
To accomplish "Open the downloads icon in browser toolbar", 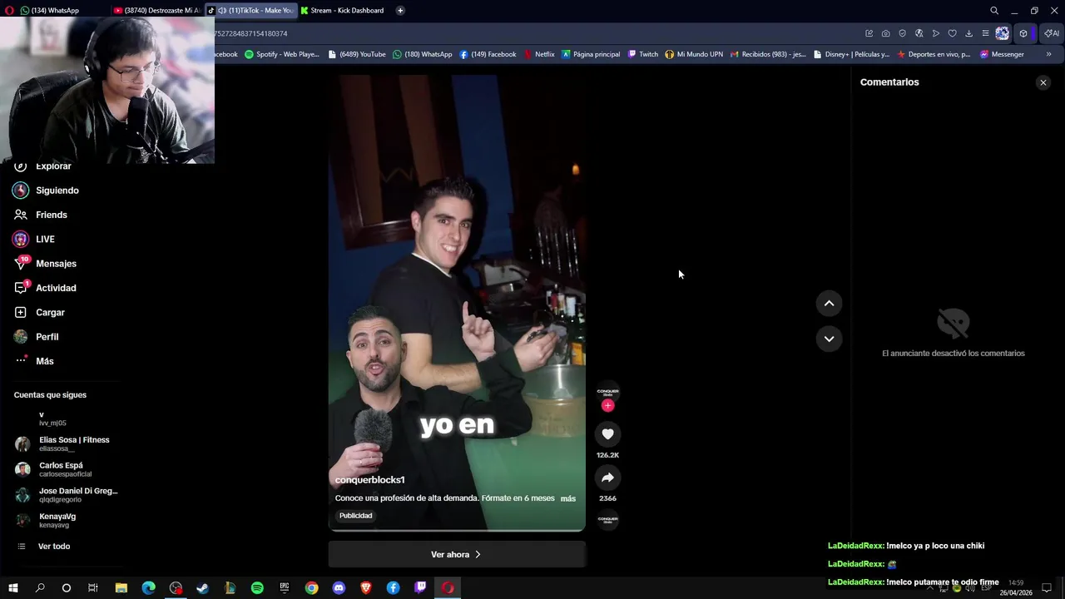I will click(x=968, y=33).
